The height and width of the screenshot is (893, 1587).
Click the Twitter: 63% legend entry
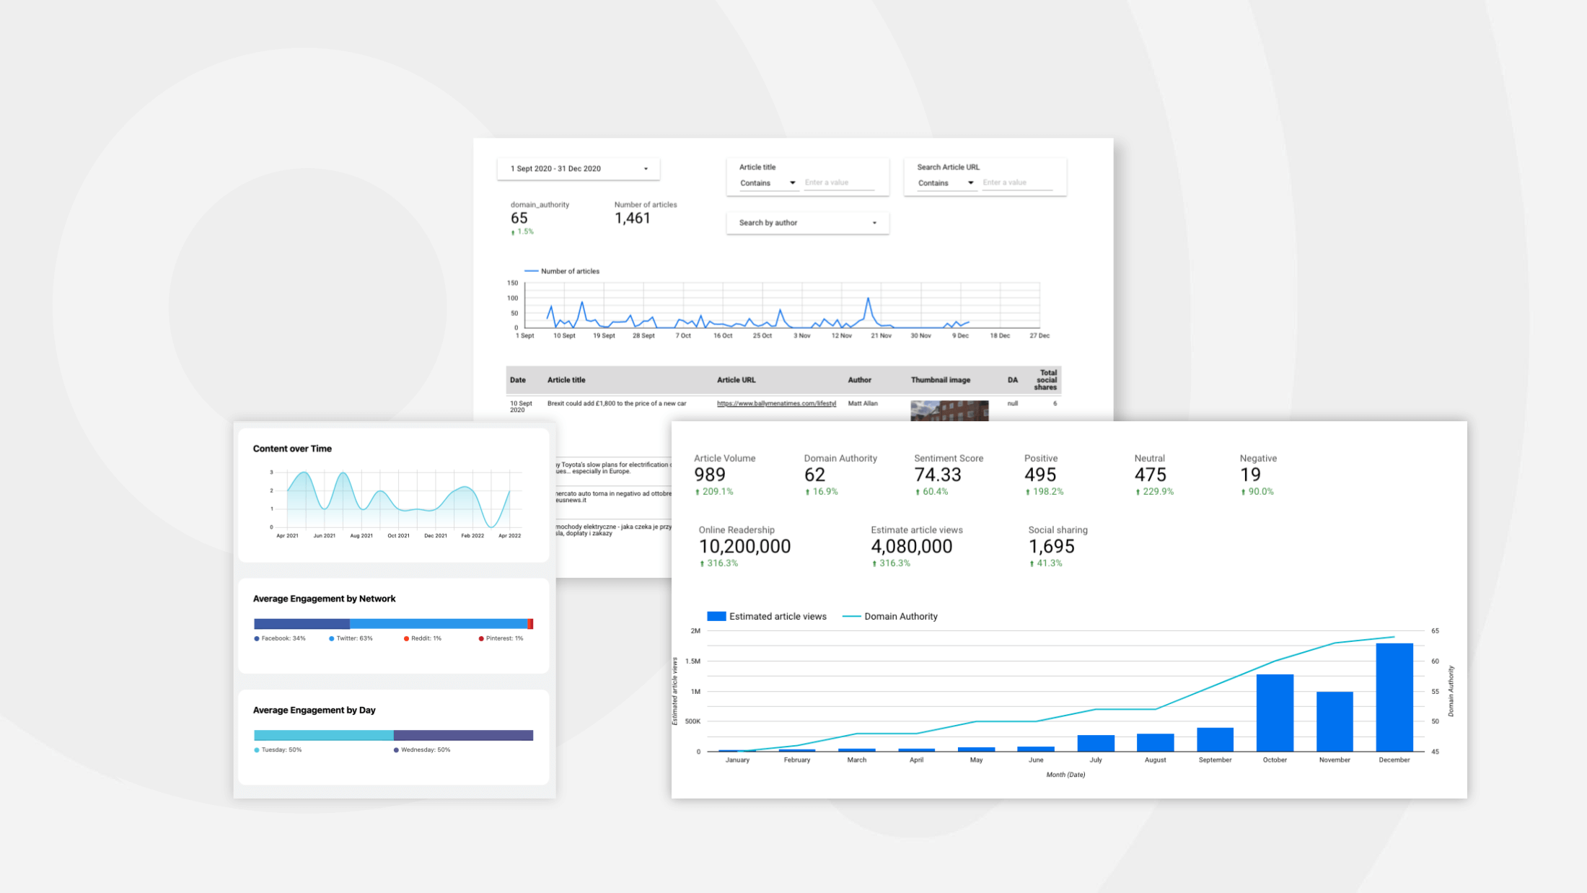(x=351, y=638)
